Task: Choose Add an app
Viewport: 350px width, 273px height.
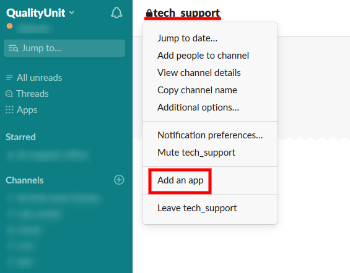Action: pyautogui.click(x=180, y=180)
